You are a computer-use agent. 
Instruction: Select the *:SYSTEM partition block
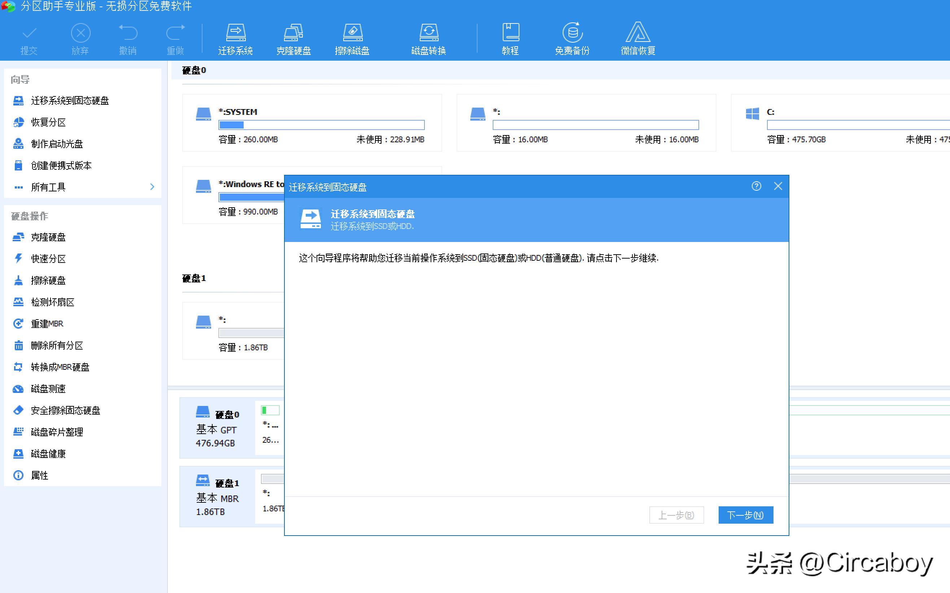tap(311, 123)
